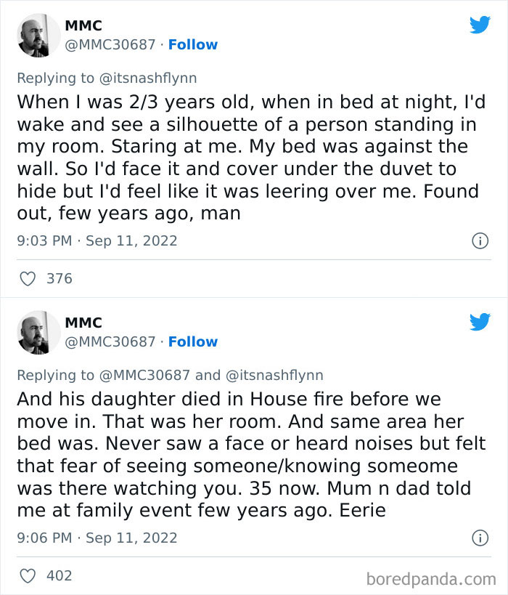Click the Twitter bird icon on the second tweet

tap(480, 322)
